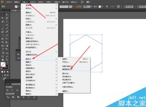Open the opacity percentage dropdown arrow
146x107 pixels.
click(91, 7)
